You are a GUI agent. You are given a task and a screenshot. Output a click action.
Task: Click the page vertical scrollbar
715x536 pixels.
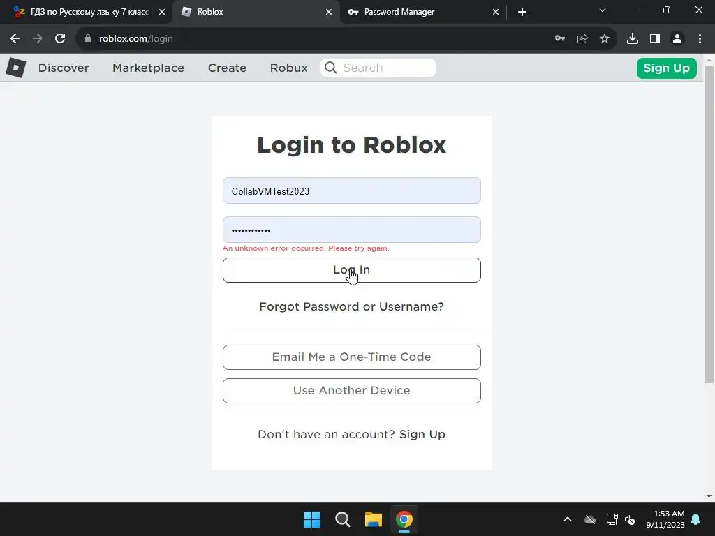click(x=709, y=223)
